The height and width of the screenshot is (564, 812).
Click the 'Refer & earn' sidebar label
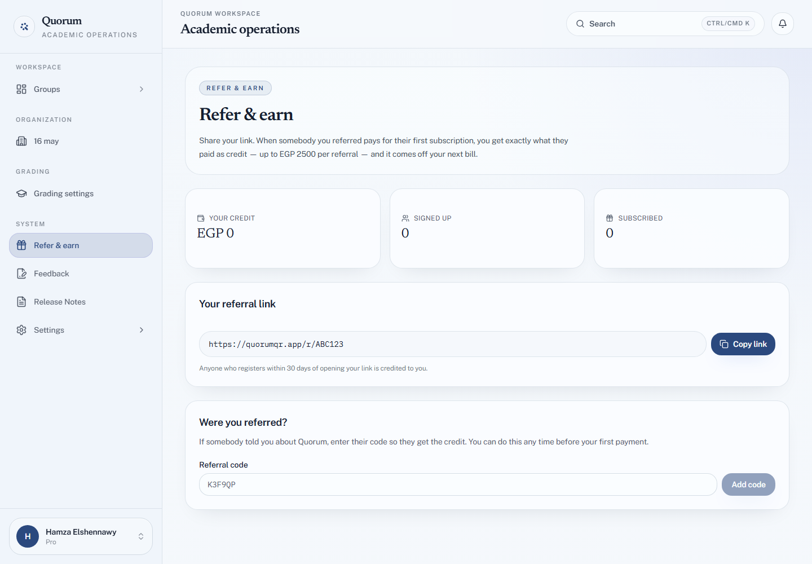point(56,245)
